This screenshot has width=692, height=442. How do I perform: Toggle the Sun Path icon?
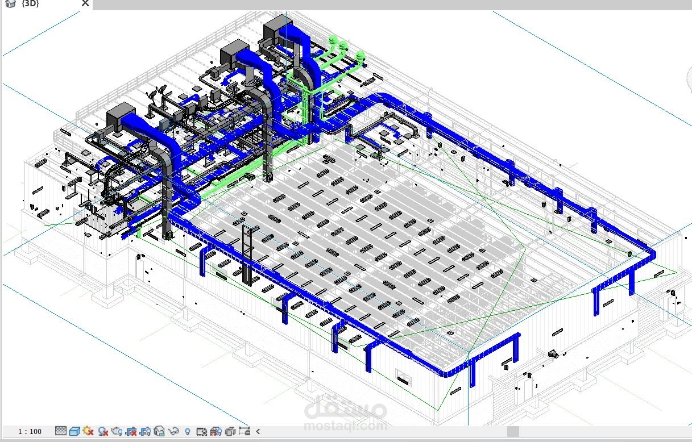pos(88,431)
